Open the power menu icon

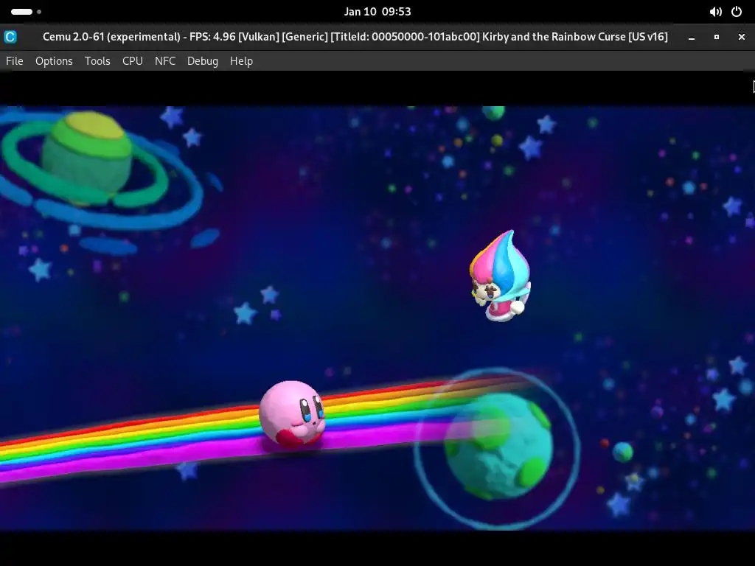pos(737,12)
